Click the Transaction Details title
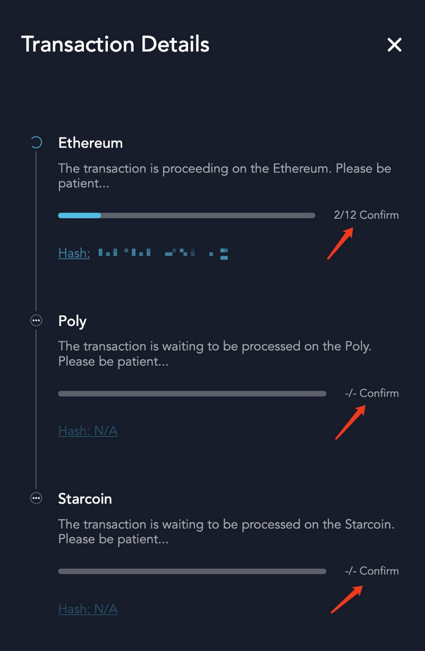 tap(115, 44)
